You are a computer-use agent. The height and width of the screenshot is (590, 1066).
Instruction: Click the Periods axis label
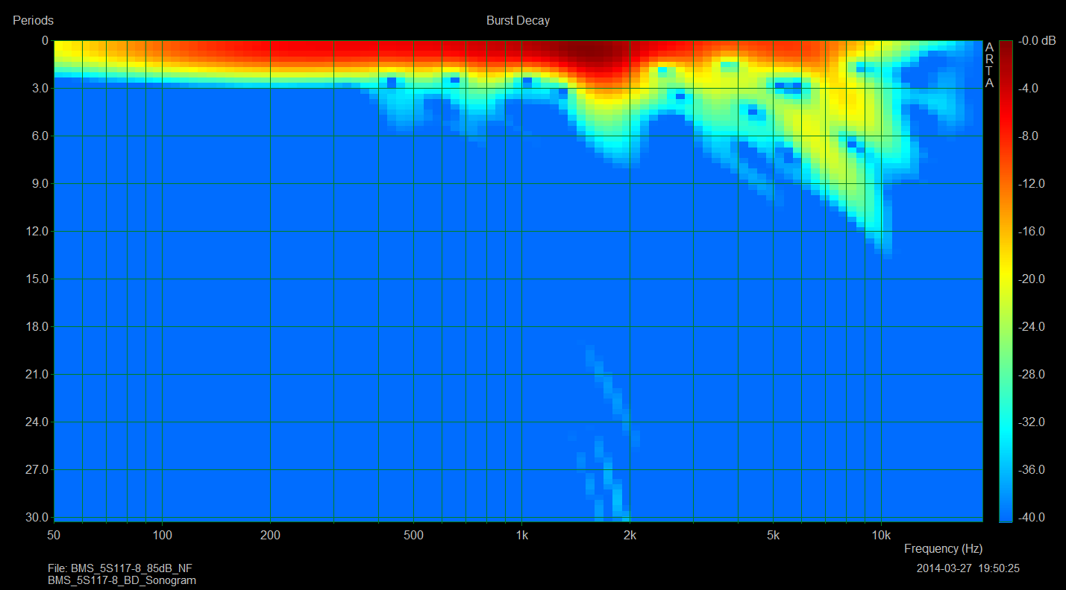pyautogui.click(x=33, y=21)
